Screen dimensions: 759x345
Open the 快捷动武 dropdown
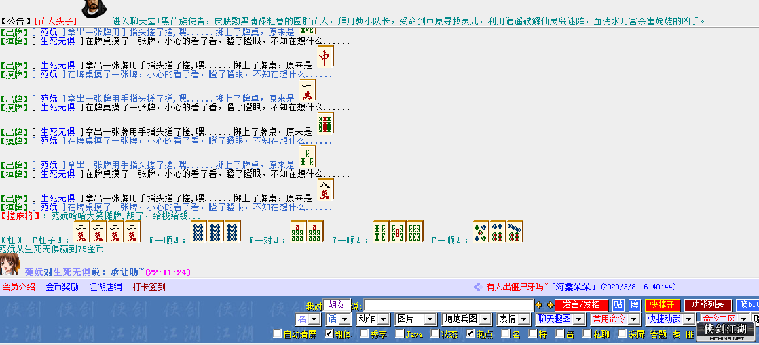pyautogui.click(x=671, y=319)
